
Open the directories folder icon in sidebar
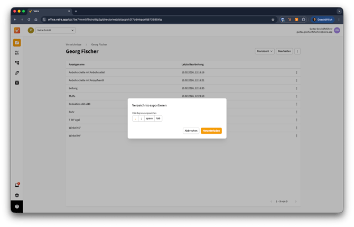pos(17,42)
